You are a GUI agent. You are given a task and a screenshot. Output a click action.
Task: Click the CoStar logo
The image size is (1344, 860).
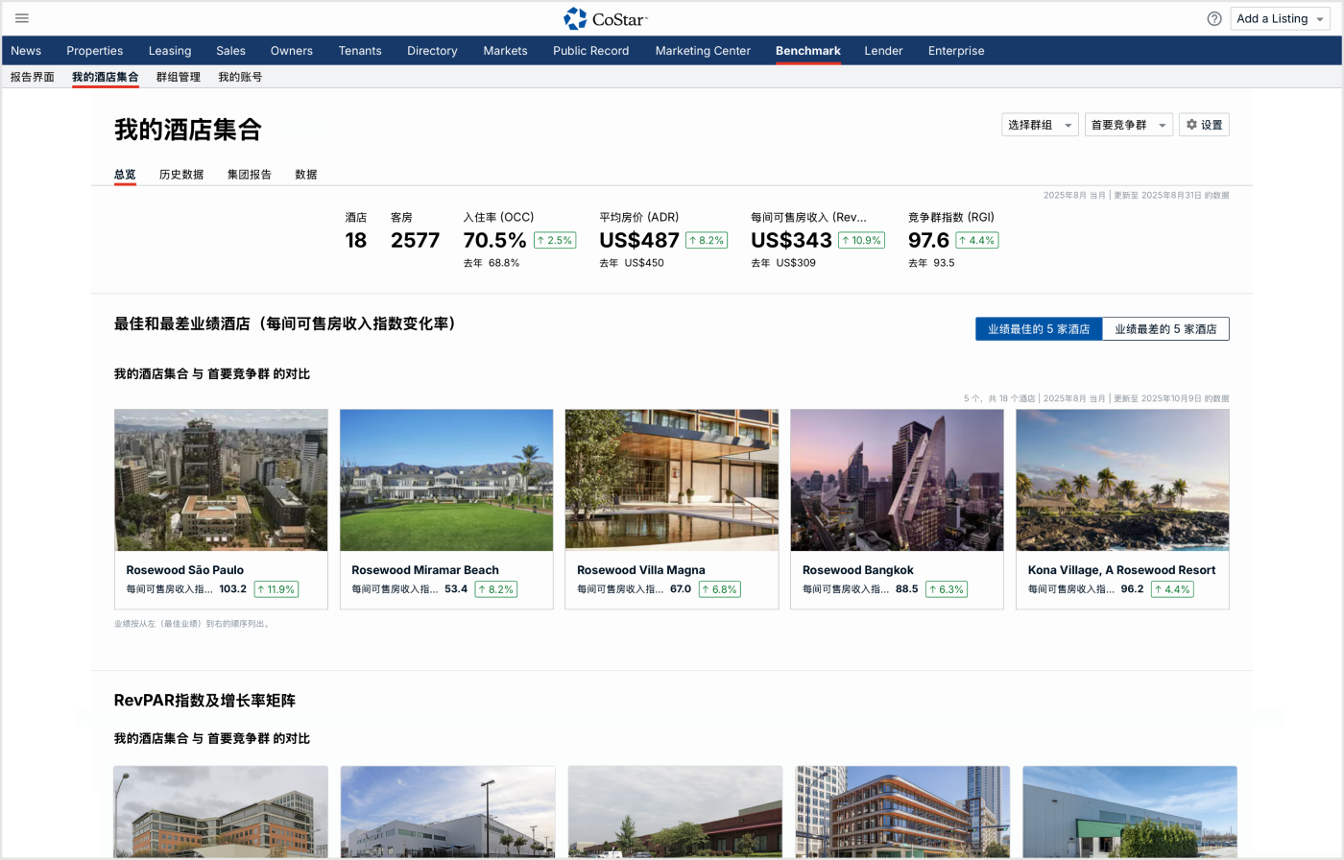606,18
